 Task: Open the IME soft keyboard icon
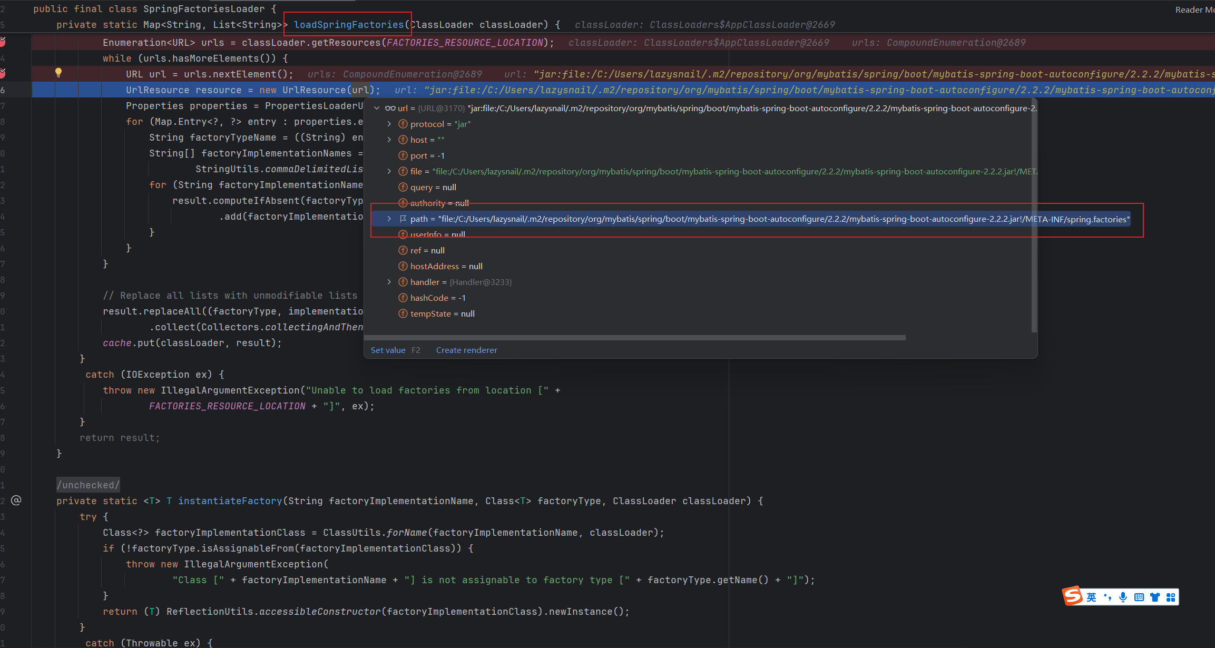[x=1139, y=597]
